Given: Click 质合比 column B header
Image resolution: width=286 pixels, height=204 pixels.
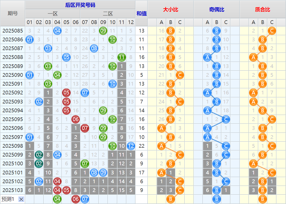Looking at the screenshot, I should [x=262, y=22].
